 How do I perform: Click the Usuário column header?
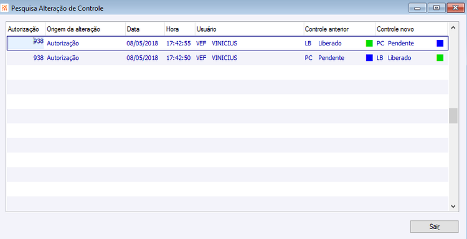pyautogui.click(x=249, y=29)
